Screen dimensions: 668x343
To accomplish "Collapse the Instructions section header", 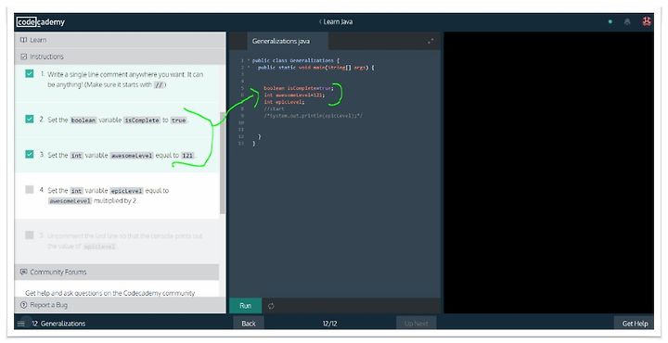I will pos(120,57).
